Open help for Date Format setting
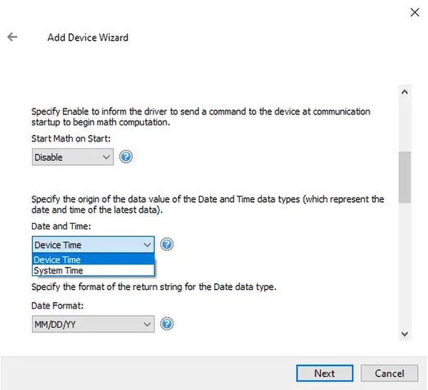This screenshot has width=428, height=390. (167, 324)
